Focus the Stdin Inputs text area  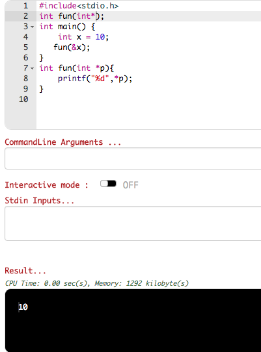tap(133, 223)
